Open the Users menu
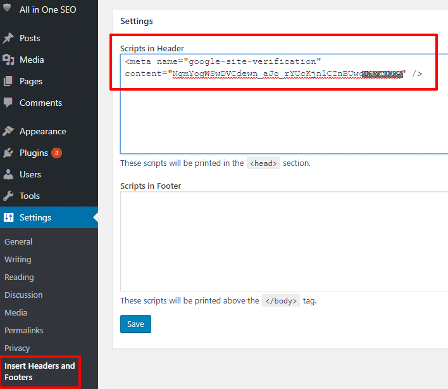Viewport: 448px width, 389px height. click(x=49, y=174)
